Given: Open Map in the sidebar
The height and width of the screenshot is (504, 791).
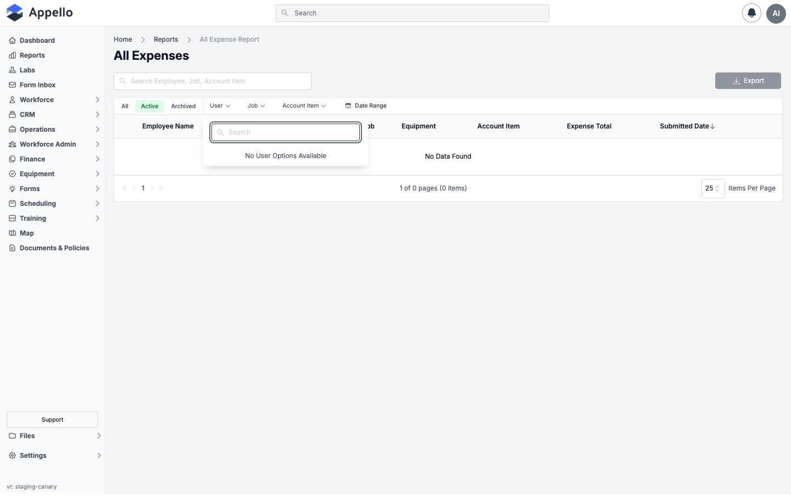Looking at the screenshot, I should coord(26,233).
